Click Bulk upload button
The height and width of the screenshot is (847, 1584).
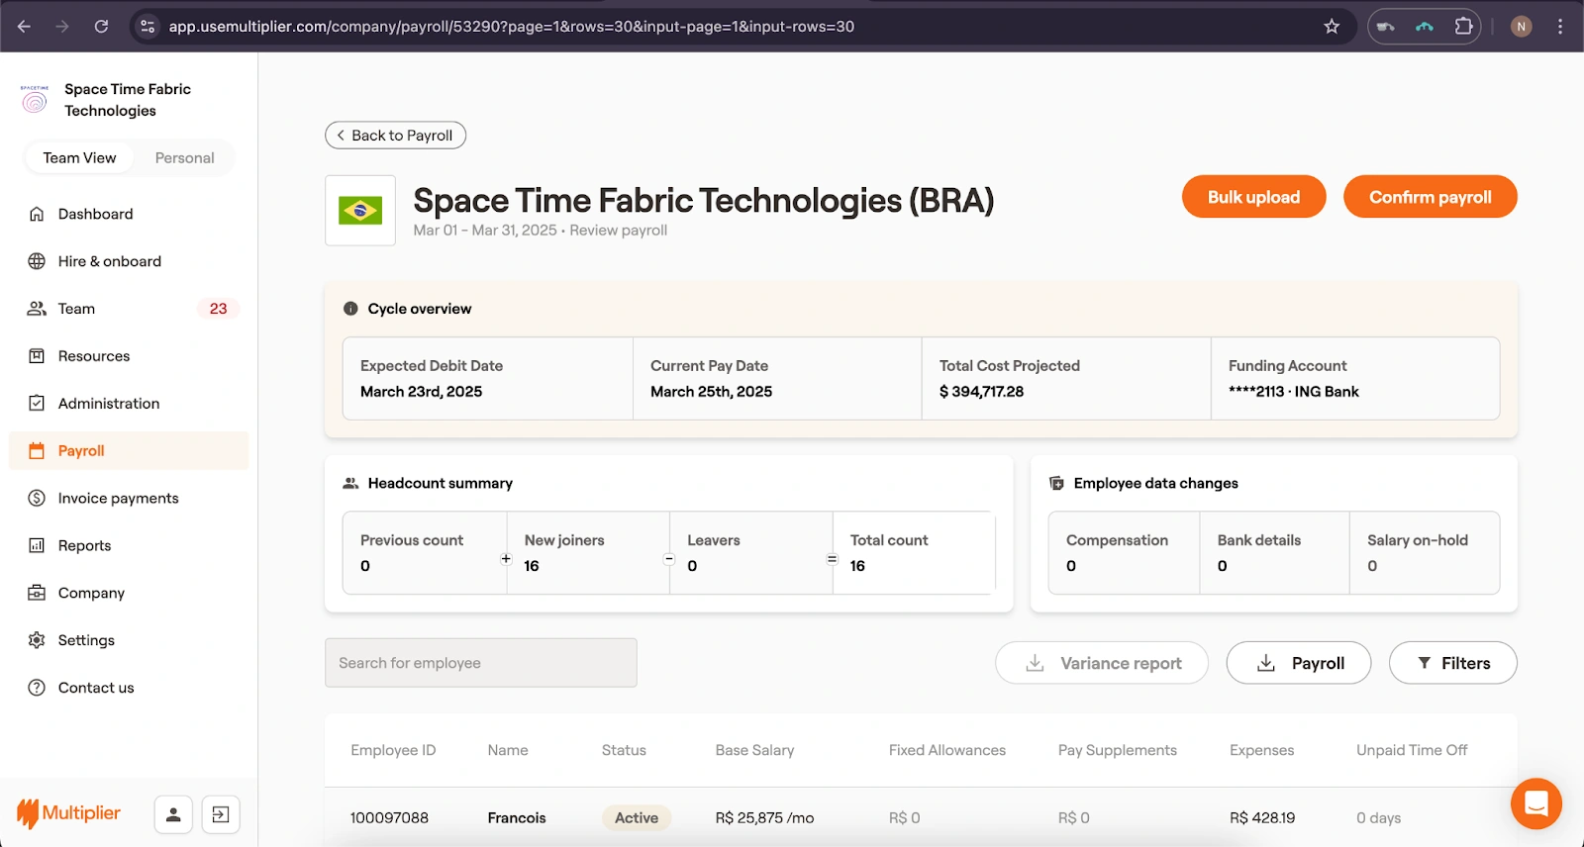1253,197
